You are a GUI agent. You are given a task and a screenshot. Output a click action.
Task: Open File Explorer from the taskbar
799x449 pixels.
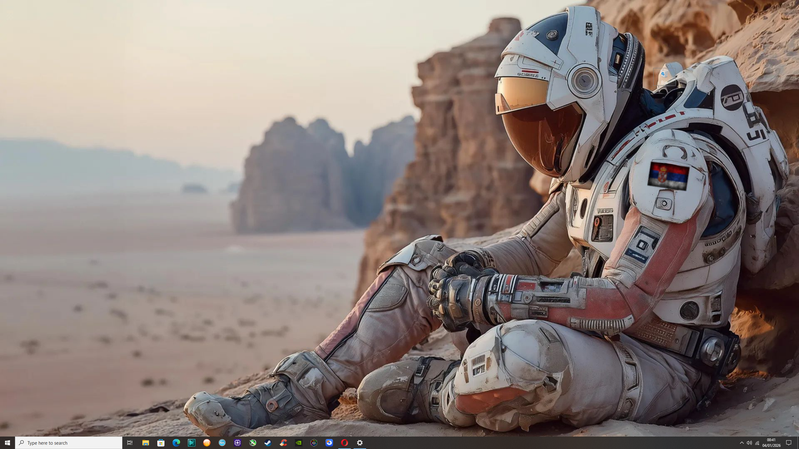145,443
